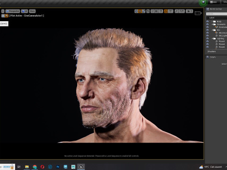The image size is (227, 170).
Task: Select the Lighting folder row
Action: coord(217,39)
